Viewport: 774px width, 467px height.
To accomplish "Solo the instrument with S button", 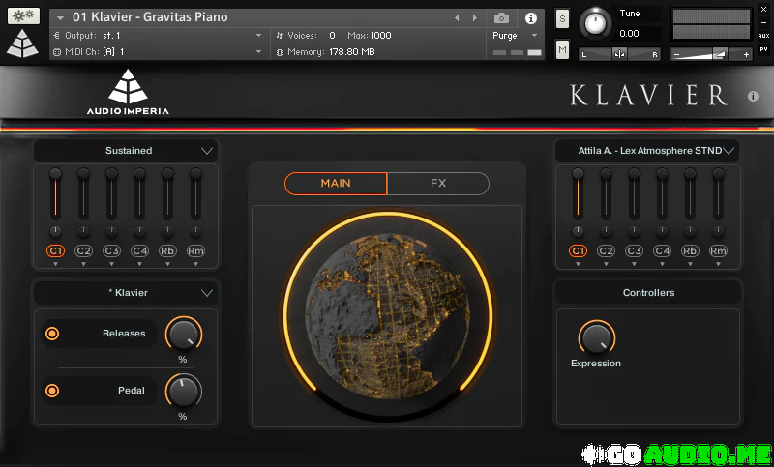I will [x=562, y=19].
